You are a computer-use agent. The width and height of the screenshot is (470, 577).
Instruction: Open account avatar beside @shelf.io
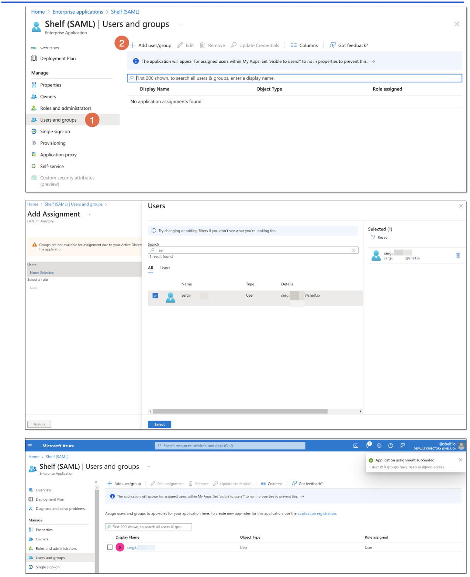(x=461, y=446)
